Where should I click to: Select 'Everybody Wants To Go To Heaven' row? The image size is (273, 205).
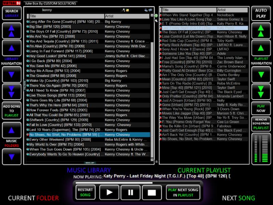[x=88, y=154]
